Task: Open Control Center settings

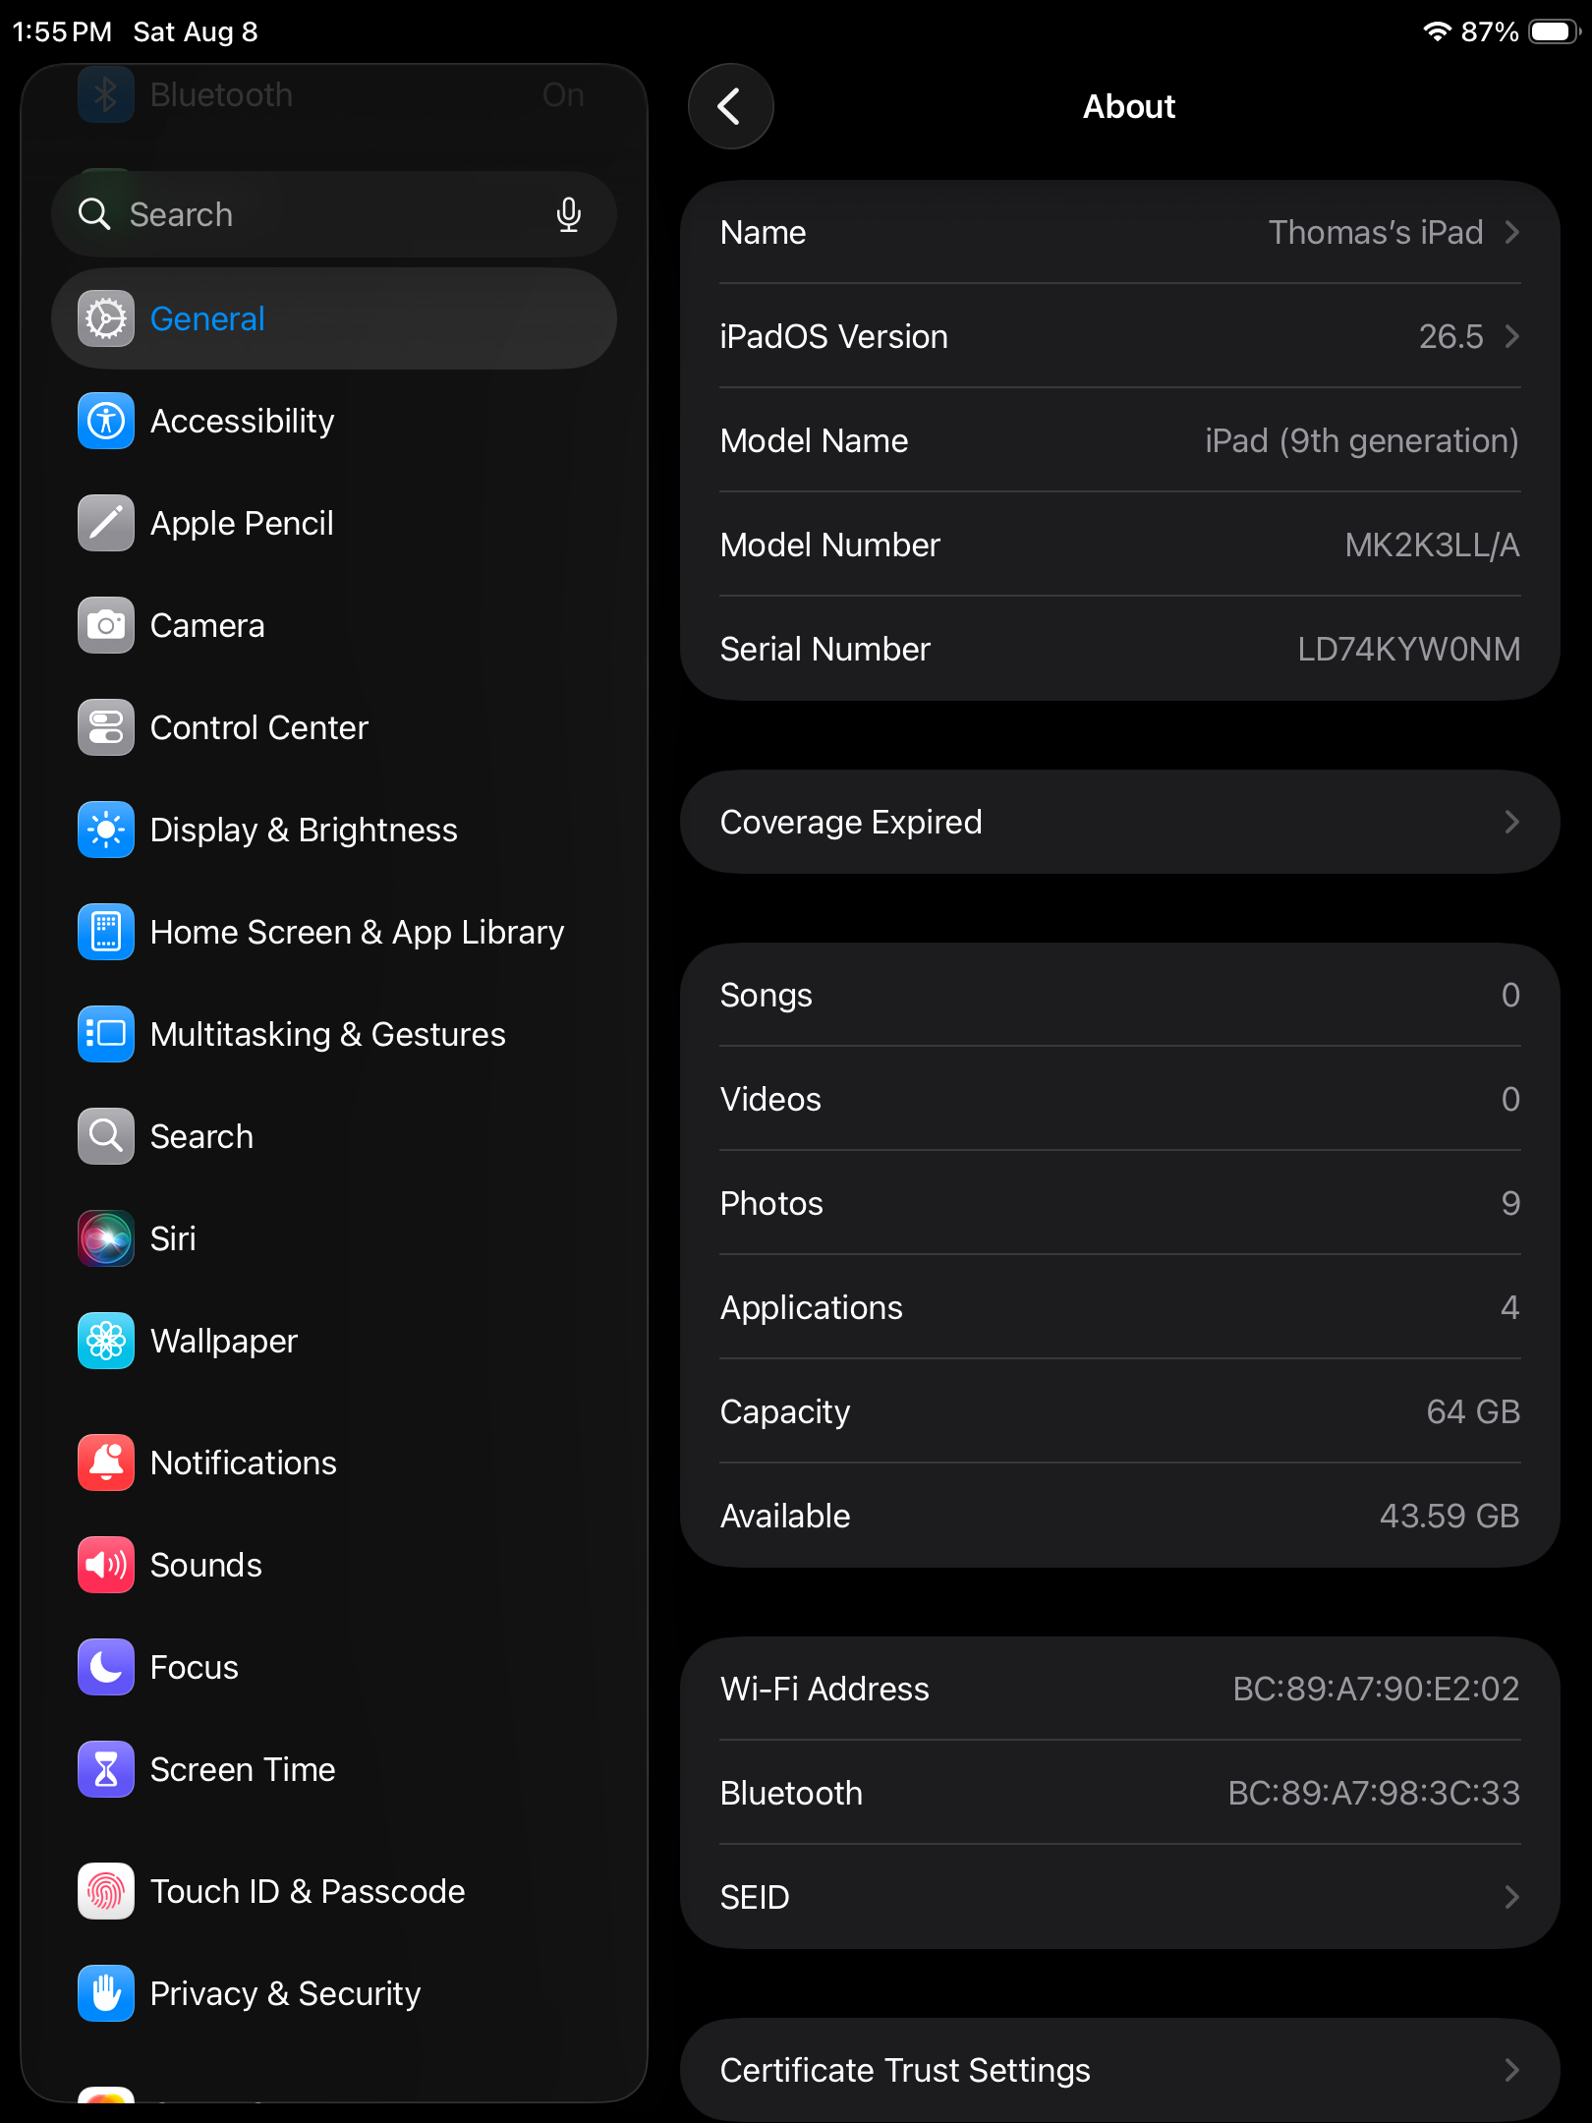Action: pyautogui.click(x=334, y=727)
